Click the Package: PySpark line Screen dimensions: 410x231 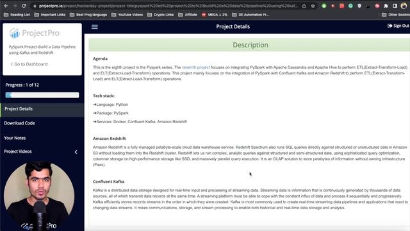click(111, 113)
